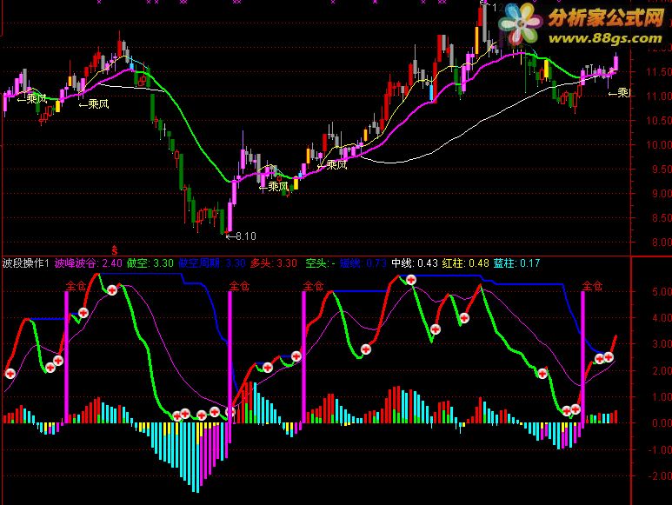Screen dimensions: 672x505
Task: Click red-cross marker at the highest indicator peak
Action: [411, 280]
